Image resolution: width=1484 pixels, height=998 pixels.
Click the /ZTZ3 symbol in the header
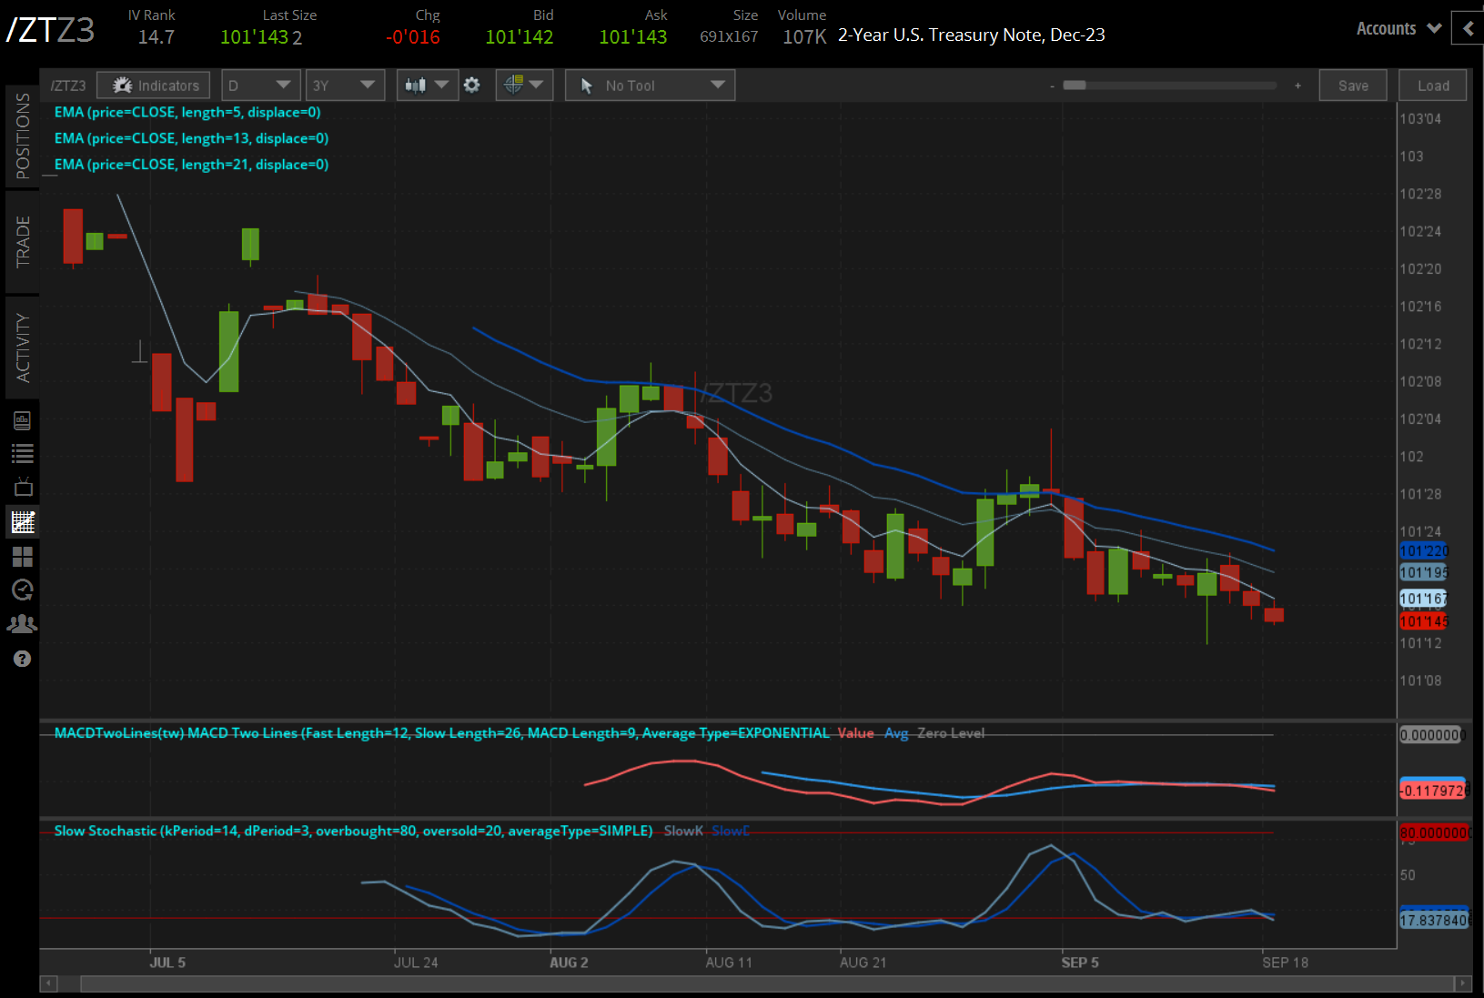tap(50, 30)
